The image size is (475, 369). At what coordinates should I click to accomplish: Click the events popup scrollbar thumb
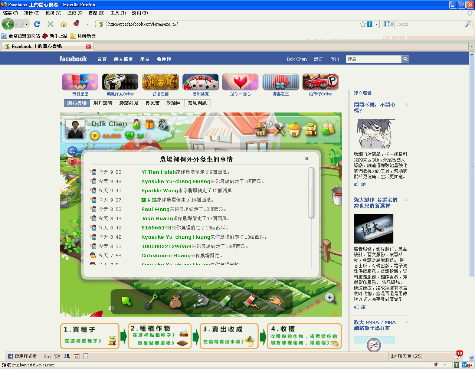coord(311,192)
